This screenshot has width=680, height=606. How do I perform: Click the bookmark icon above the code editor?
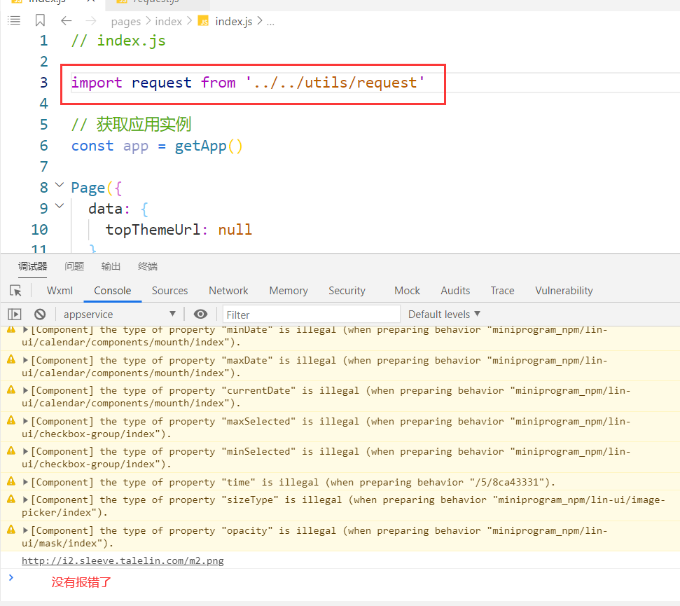pyautogui.click(x=40, y=20)
